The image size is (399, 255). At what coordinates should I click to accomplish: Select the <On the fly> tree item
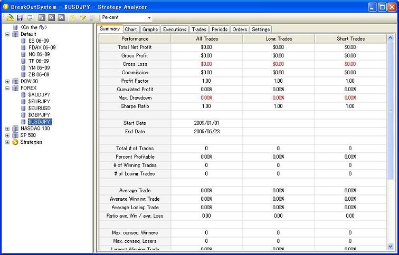pos(34,27)
